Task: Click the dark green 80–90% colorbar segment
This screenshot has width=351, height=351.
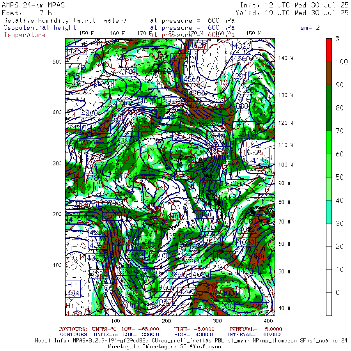Action: click(329, 96)
